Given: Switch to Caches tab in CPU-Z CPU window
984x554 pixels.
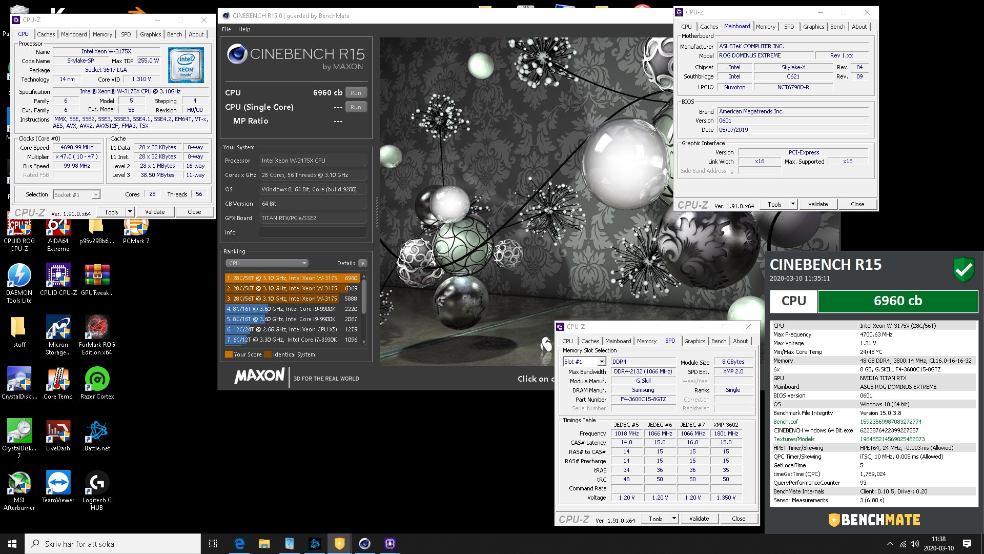Looking at the screenshot, I should click(x=46, y=34).
